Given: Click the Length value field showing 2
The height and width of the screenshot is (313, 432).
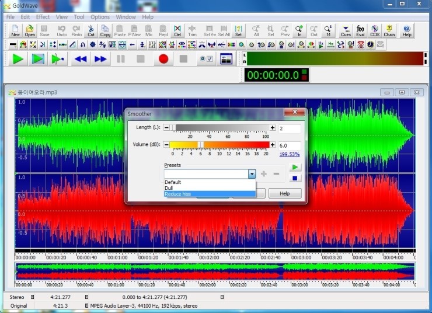Looking at the screenshot, I should click(x=290, y=128).
